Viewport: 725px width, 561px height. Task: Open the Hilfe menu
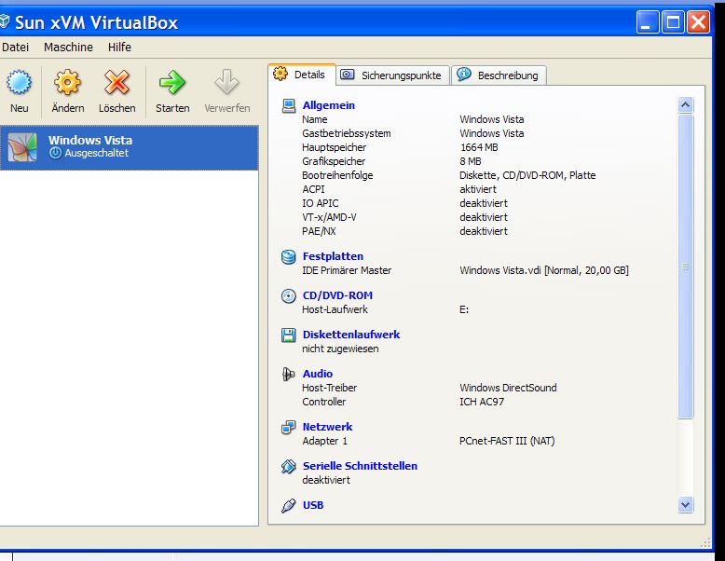tap(119, 47)
